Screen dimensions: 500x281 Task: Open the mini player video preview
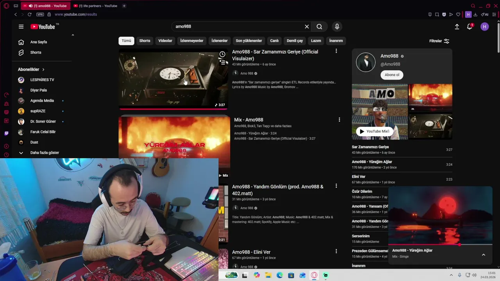[440, 216]
